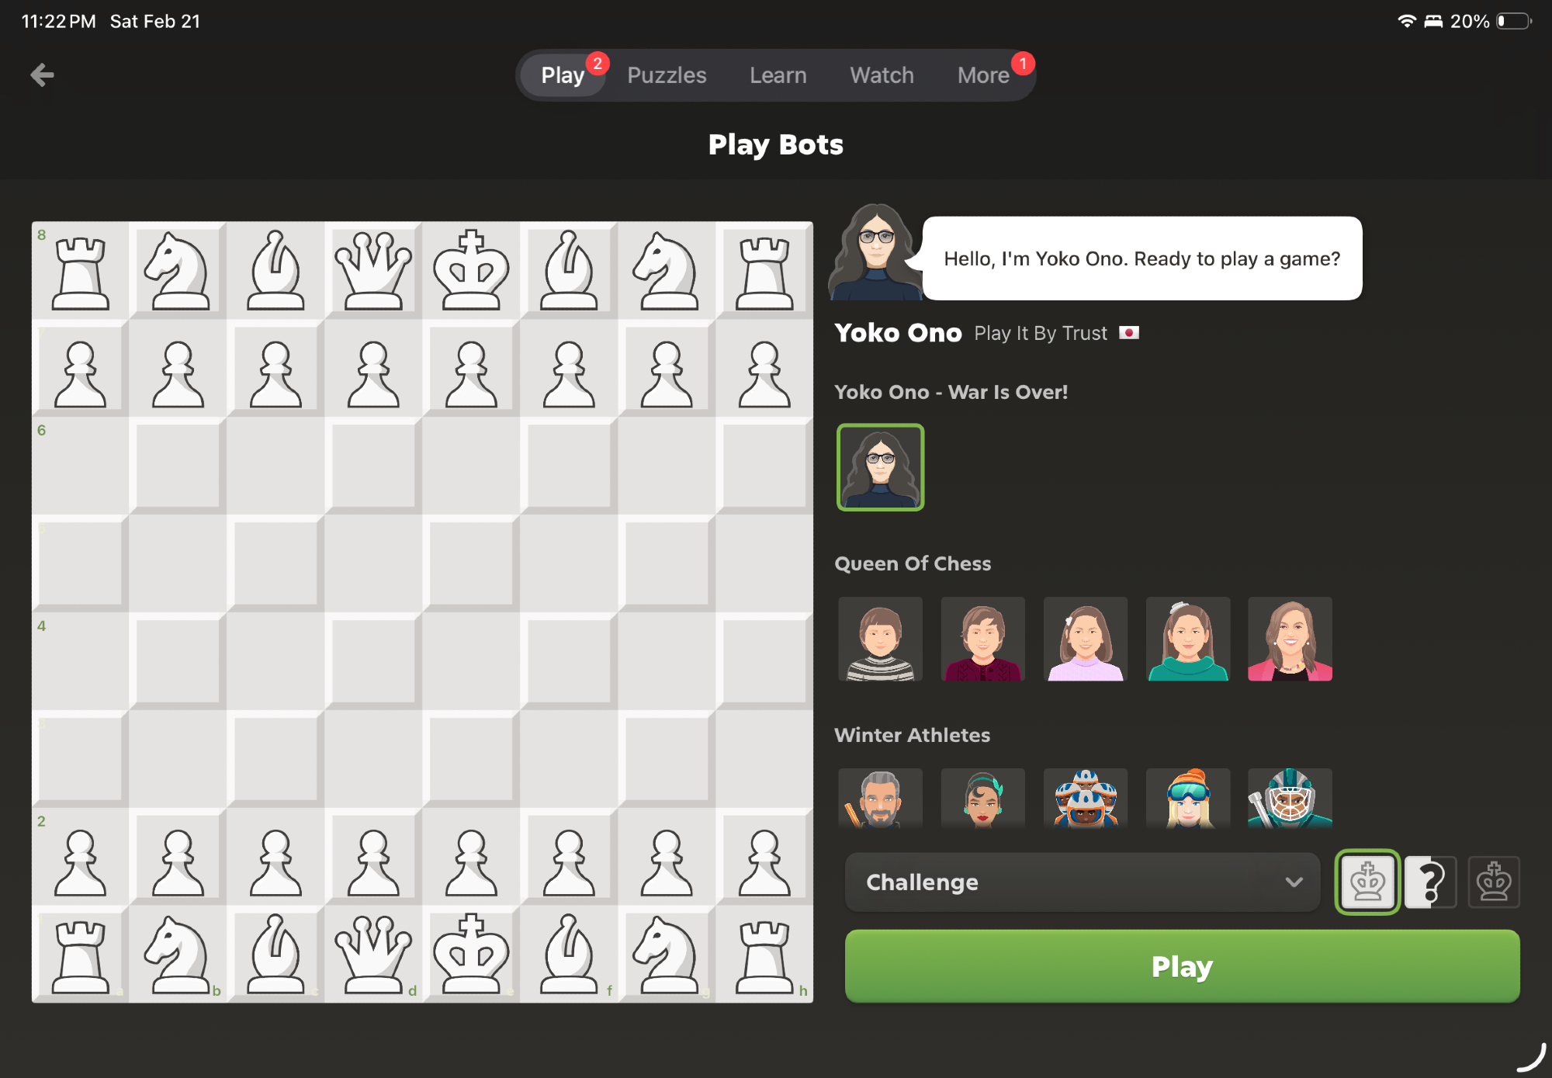
Task: Choose the Queen Of Chess bot in maroon jacket
Action: click(x=982, y=639)
